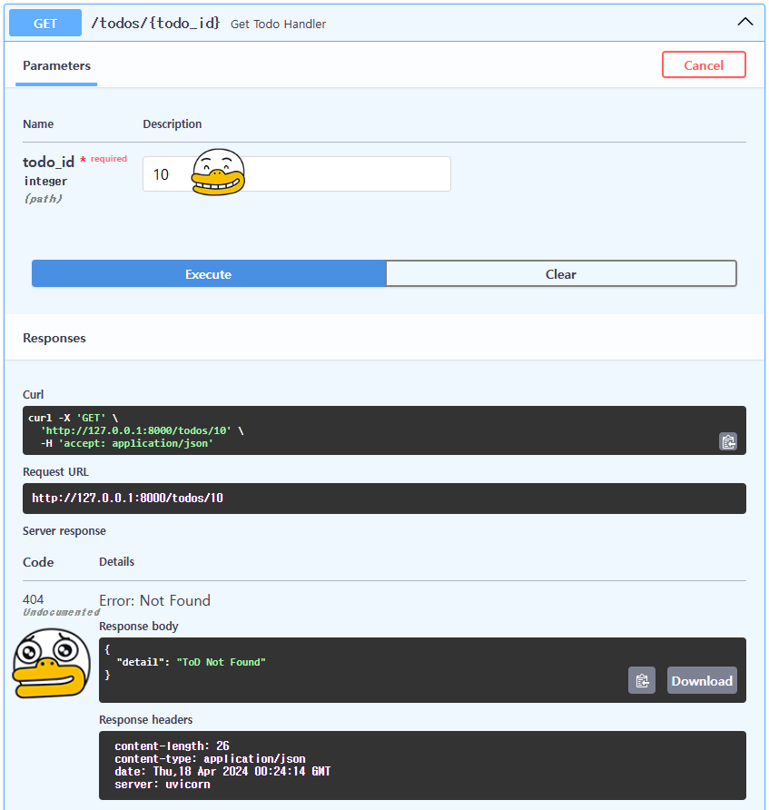Click the Curl section label
The height and width of the screenshot is (810, 769).
[x=33, y=395]
